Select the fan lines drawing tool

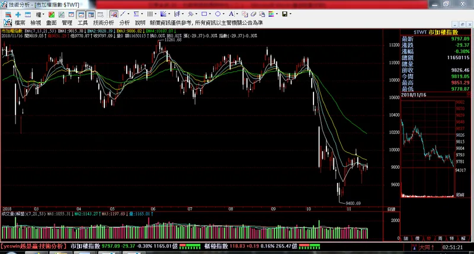point(164,14)
